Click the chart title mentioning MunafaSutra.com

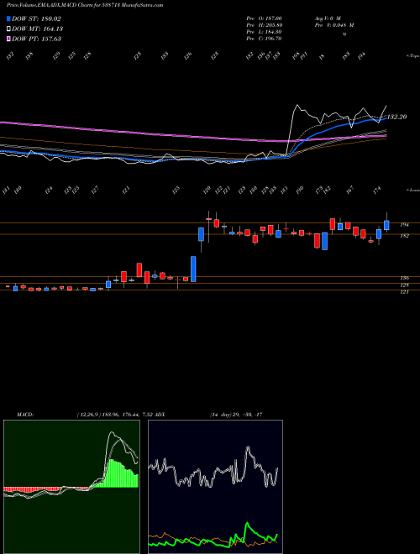[x=85, y=5]
